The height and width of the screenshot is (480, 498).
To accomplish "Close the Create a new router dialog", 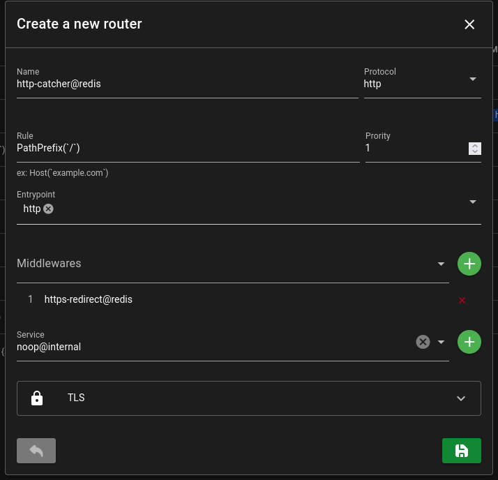I will click(469, 24).
